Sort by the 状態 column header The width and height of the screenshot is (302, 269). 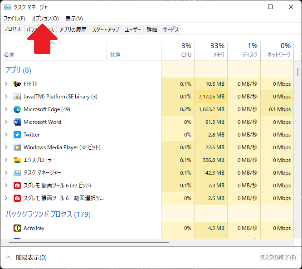point(134,51)
